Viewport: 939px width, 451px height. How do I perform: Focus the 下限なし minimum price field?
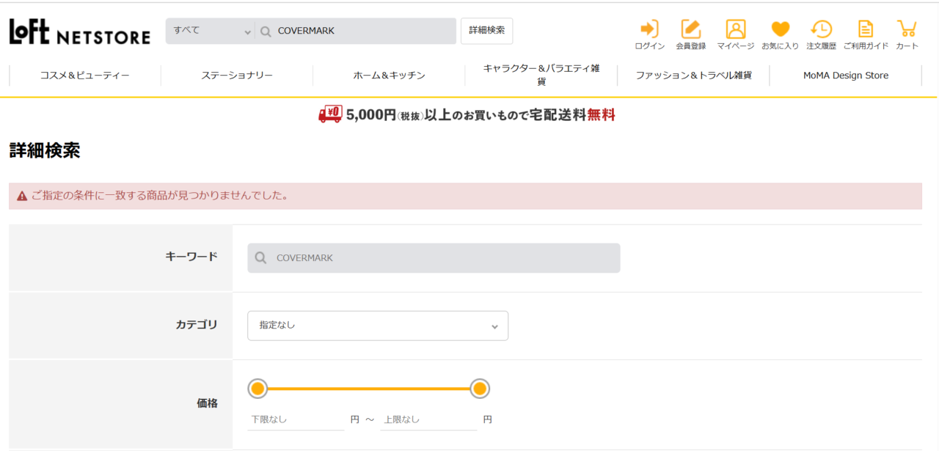pos(296,419)
